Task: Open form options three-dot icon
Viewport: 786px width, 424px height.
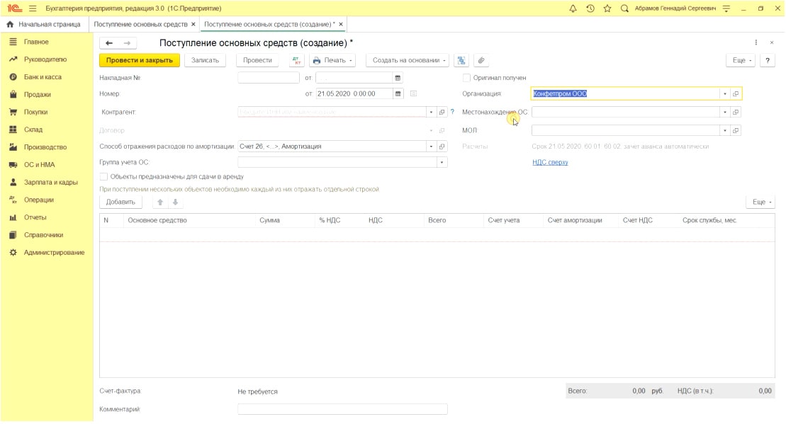Action: 756,43
